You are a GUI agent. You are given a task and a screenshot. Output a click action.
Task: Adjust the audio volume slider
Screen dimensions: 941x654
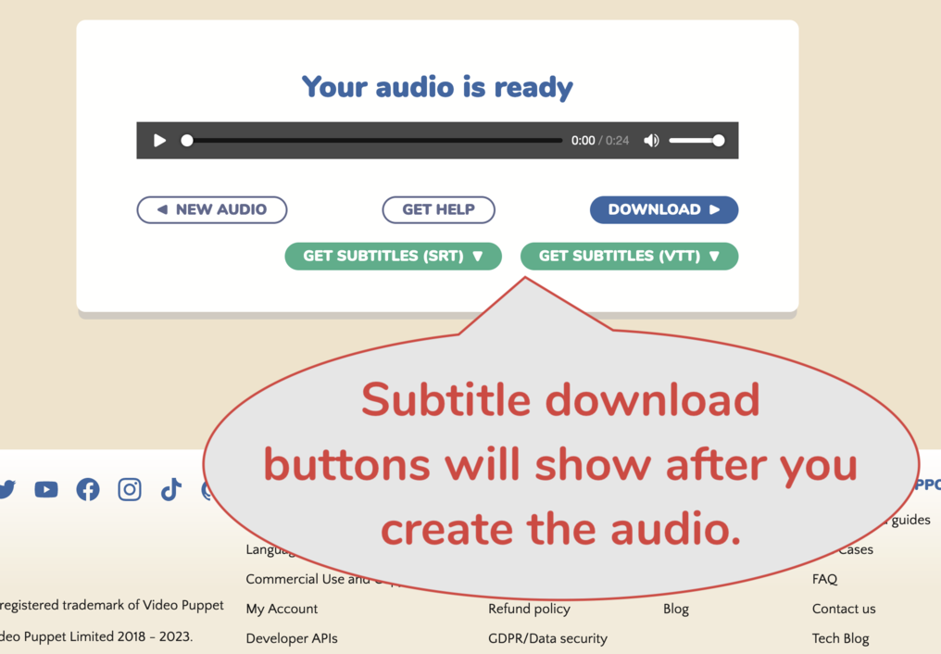pyautogui.click(x=696, y=141)
